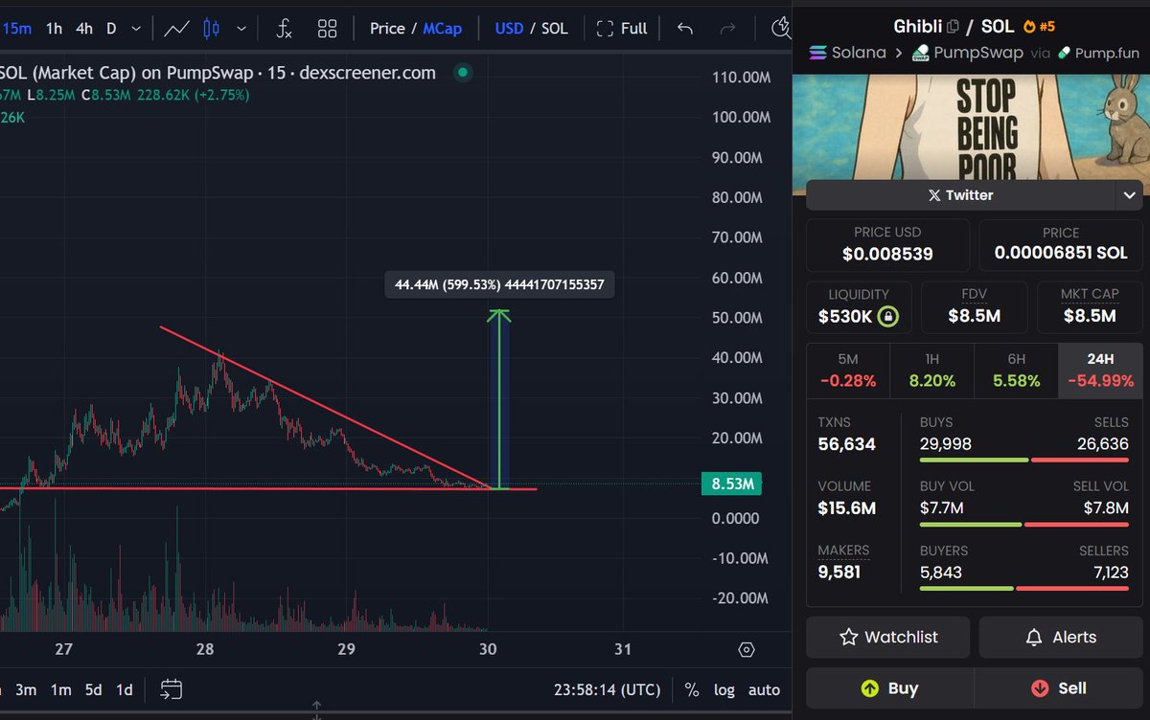Choose the candlestick chart style icon
This screenshot has height=720, width=1150.
click(212, 28)
